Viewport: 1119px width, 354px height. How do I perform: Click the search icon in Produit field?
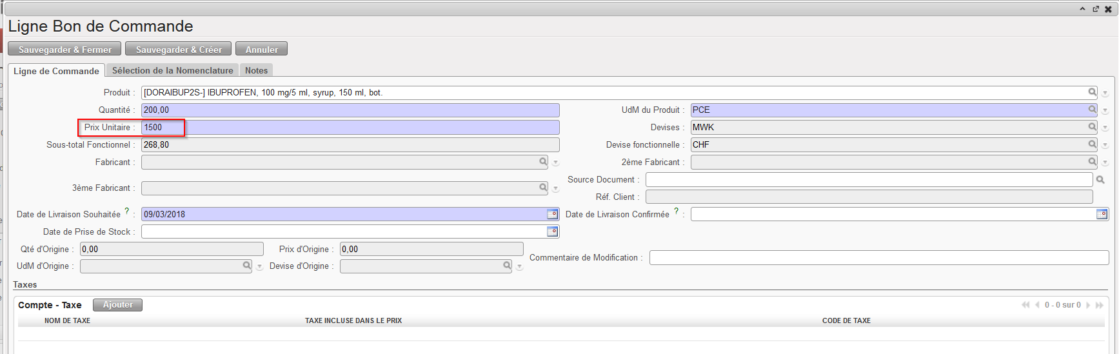click(x=1092, y=92)
